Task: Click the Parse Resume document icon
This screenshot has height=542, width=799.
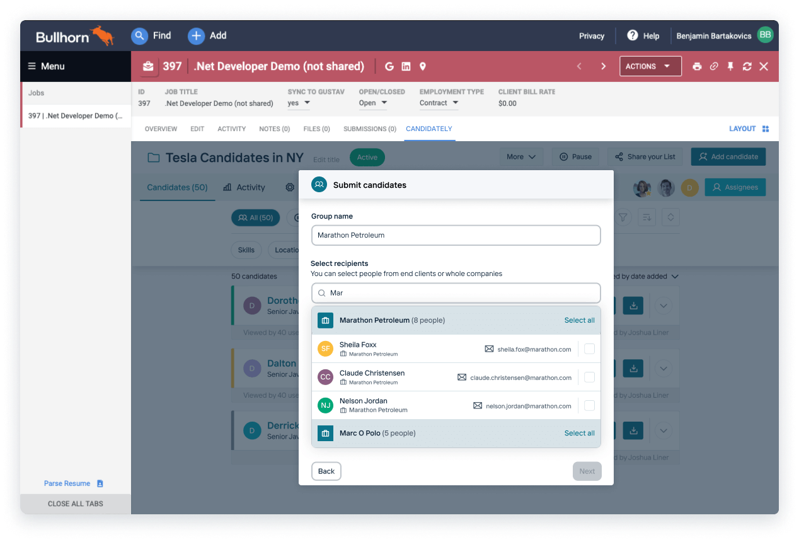Action: [x=100, y=483]
